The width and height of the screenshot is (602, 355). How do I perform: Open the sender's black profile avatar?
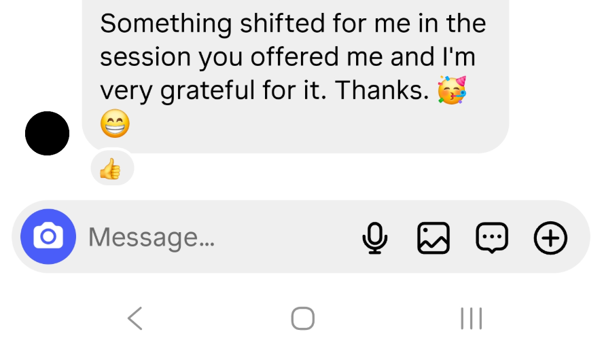click(48, 133)
